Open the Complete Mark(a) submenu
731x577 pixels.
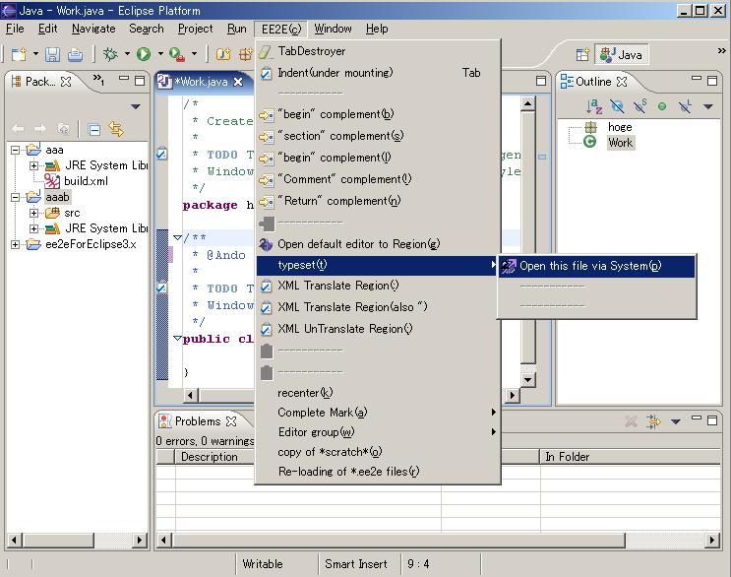click(378, 413)
